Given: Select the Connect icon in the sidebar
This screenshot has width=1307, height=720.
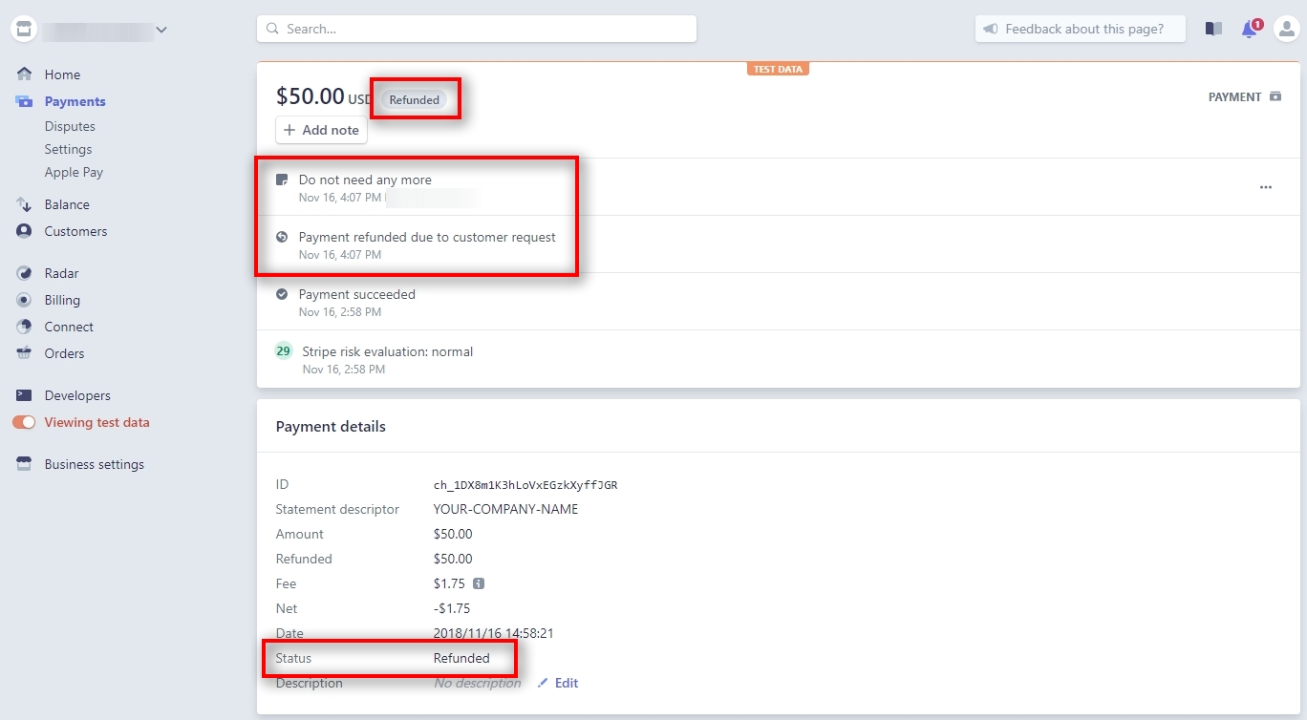Looking at the screenshot, I should 24,327.
